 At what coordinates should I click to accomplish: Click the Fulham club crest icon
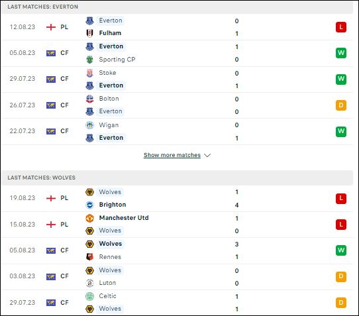89,33
